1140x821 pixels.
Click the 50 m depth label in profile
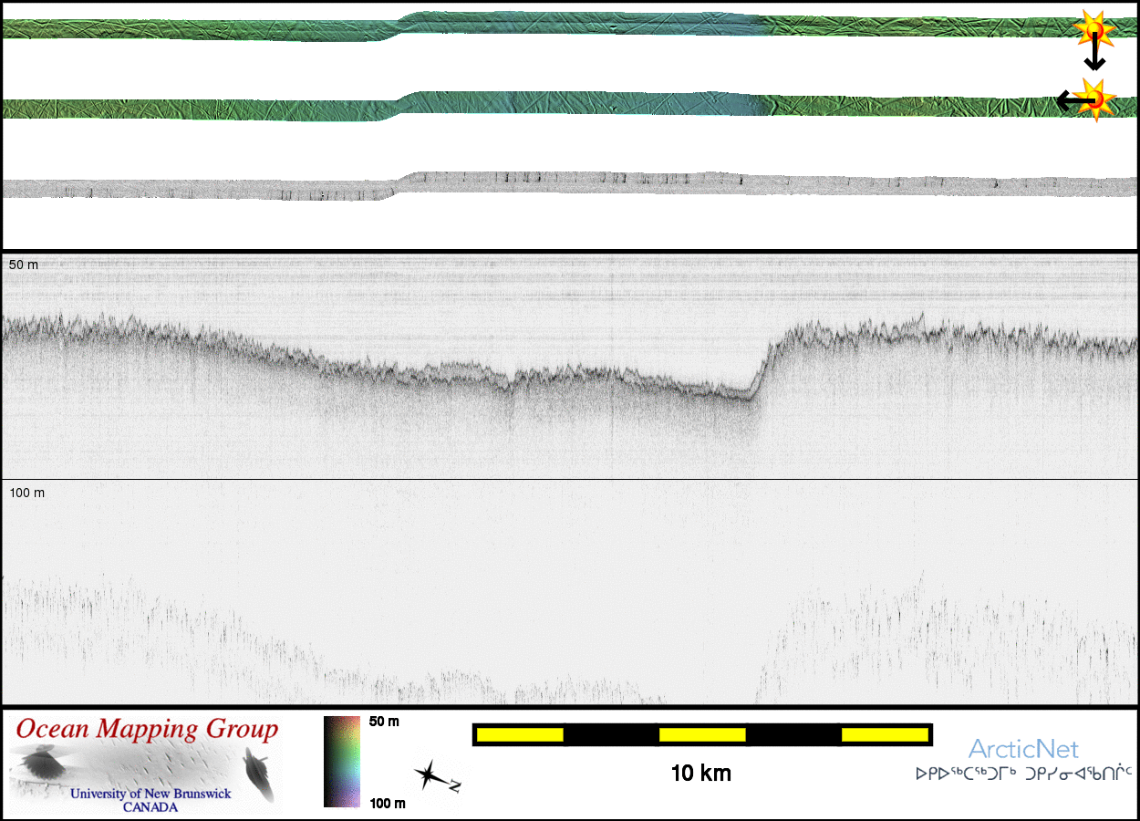[x=24, y=265]
